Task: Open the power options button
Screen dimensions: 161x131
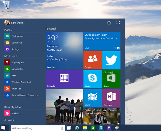Action: point(109,23)
